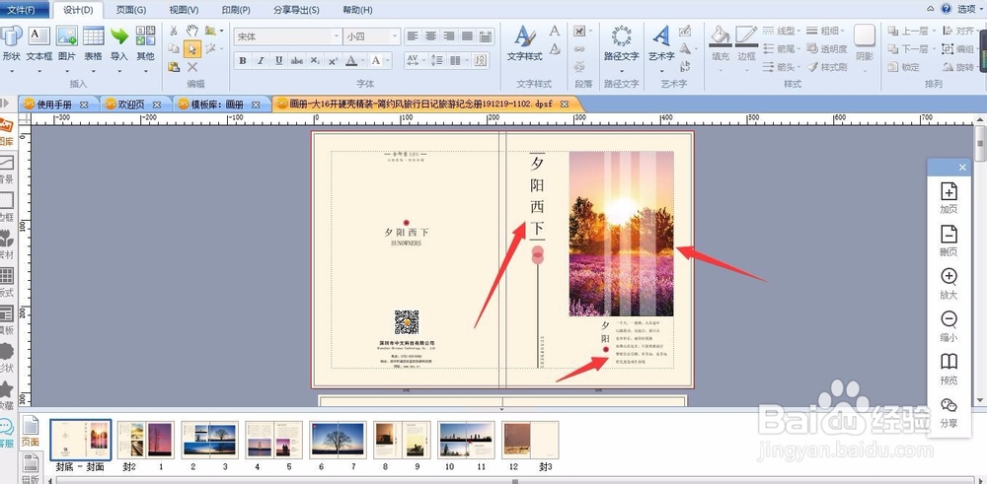Viewport: 987px width, 484px height.
Task: Align text right
Action: (x=449, y=36)
